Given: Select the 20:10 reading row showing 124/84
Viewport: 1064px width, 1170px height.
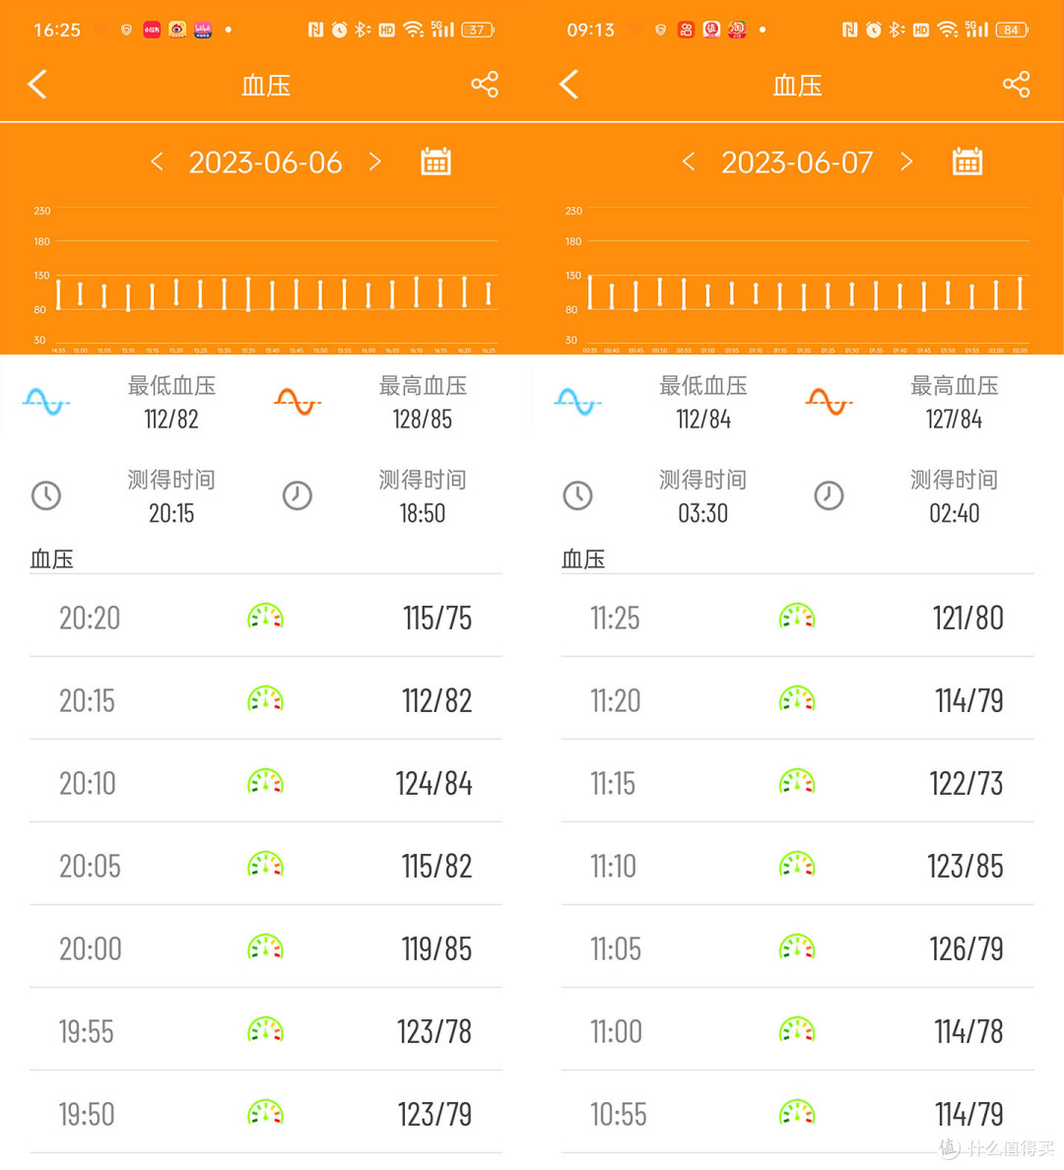Looking at the screenshot, I should tap(264, 783).
